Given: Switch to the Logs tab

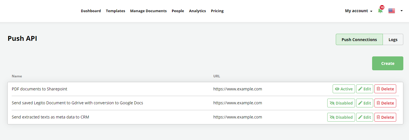Looking at the screenshot, I should (393, 40).
